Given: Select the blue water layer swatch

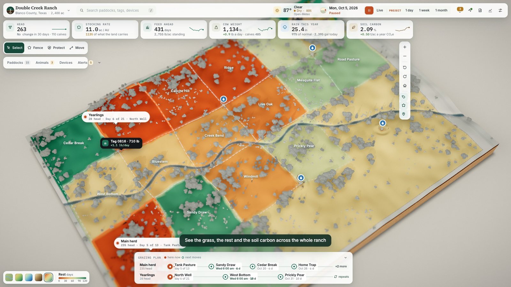Looking at the screenshot, I should pos(29,277).
